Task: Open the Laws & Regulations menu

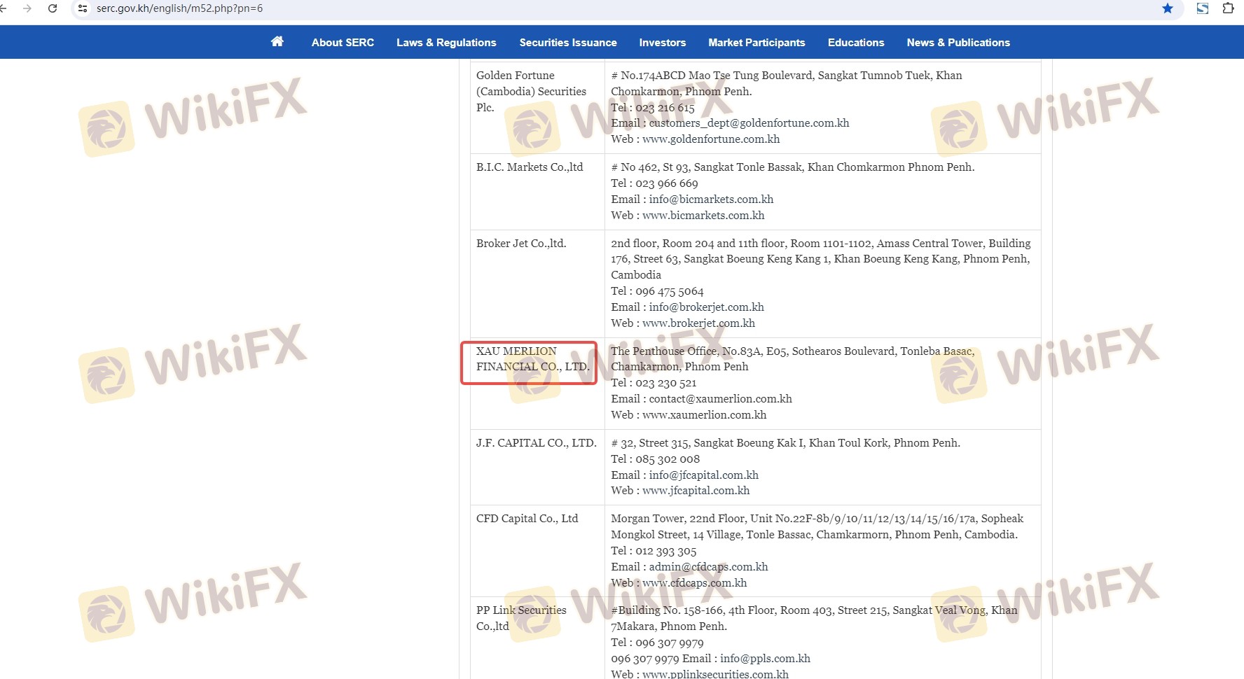Action: (446, 43)
